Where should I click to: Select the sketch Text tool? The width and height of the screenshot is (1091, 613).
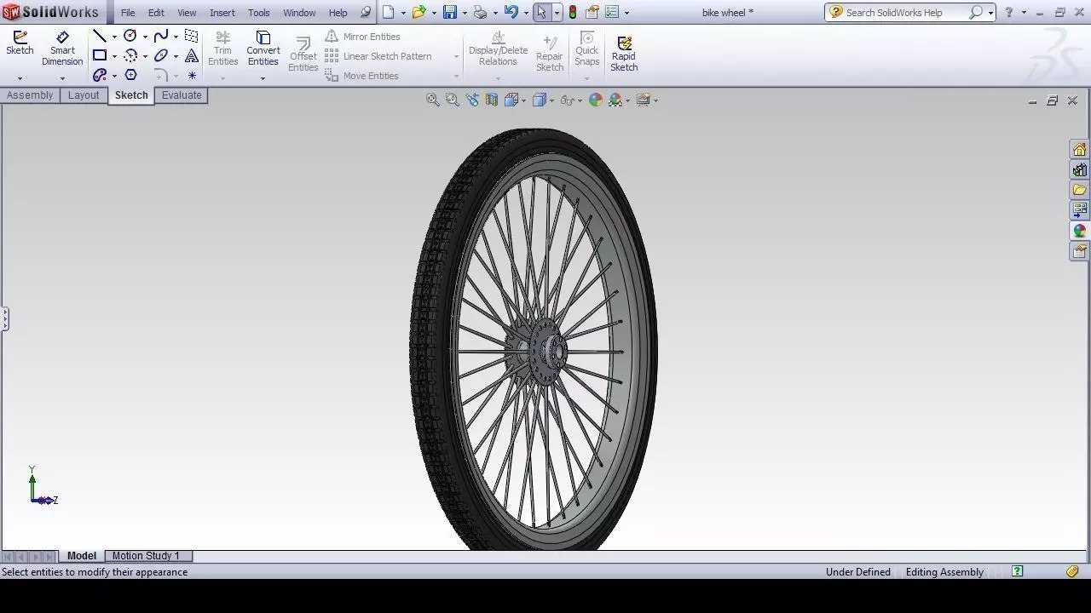click(x=192, y=55)
